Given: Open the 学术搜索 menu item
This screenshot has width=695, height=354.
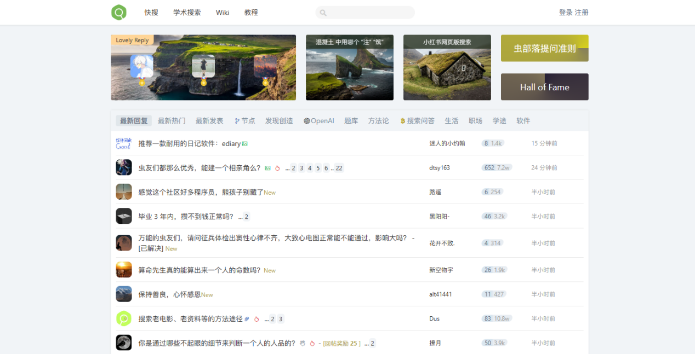Looking at the screenshot, I should click(187, 13).
